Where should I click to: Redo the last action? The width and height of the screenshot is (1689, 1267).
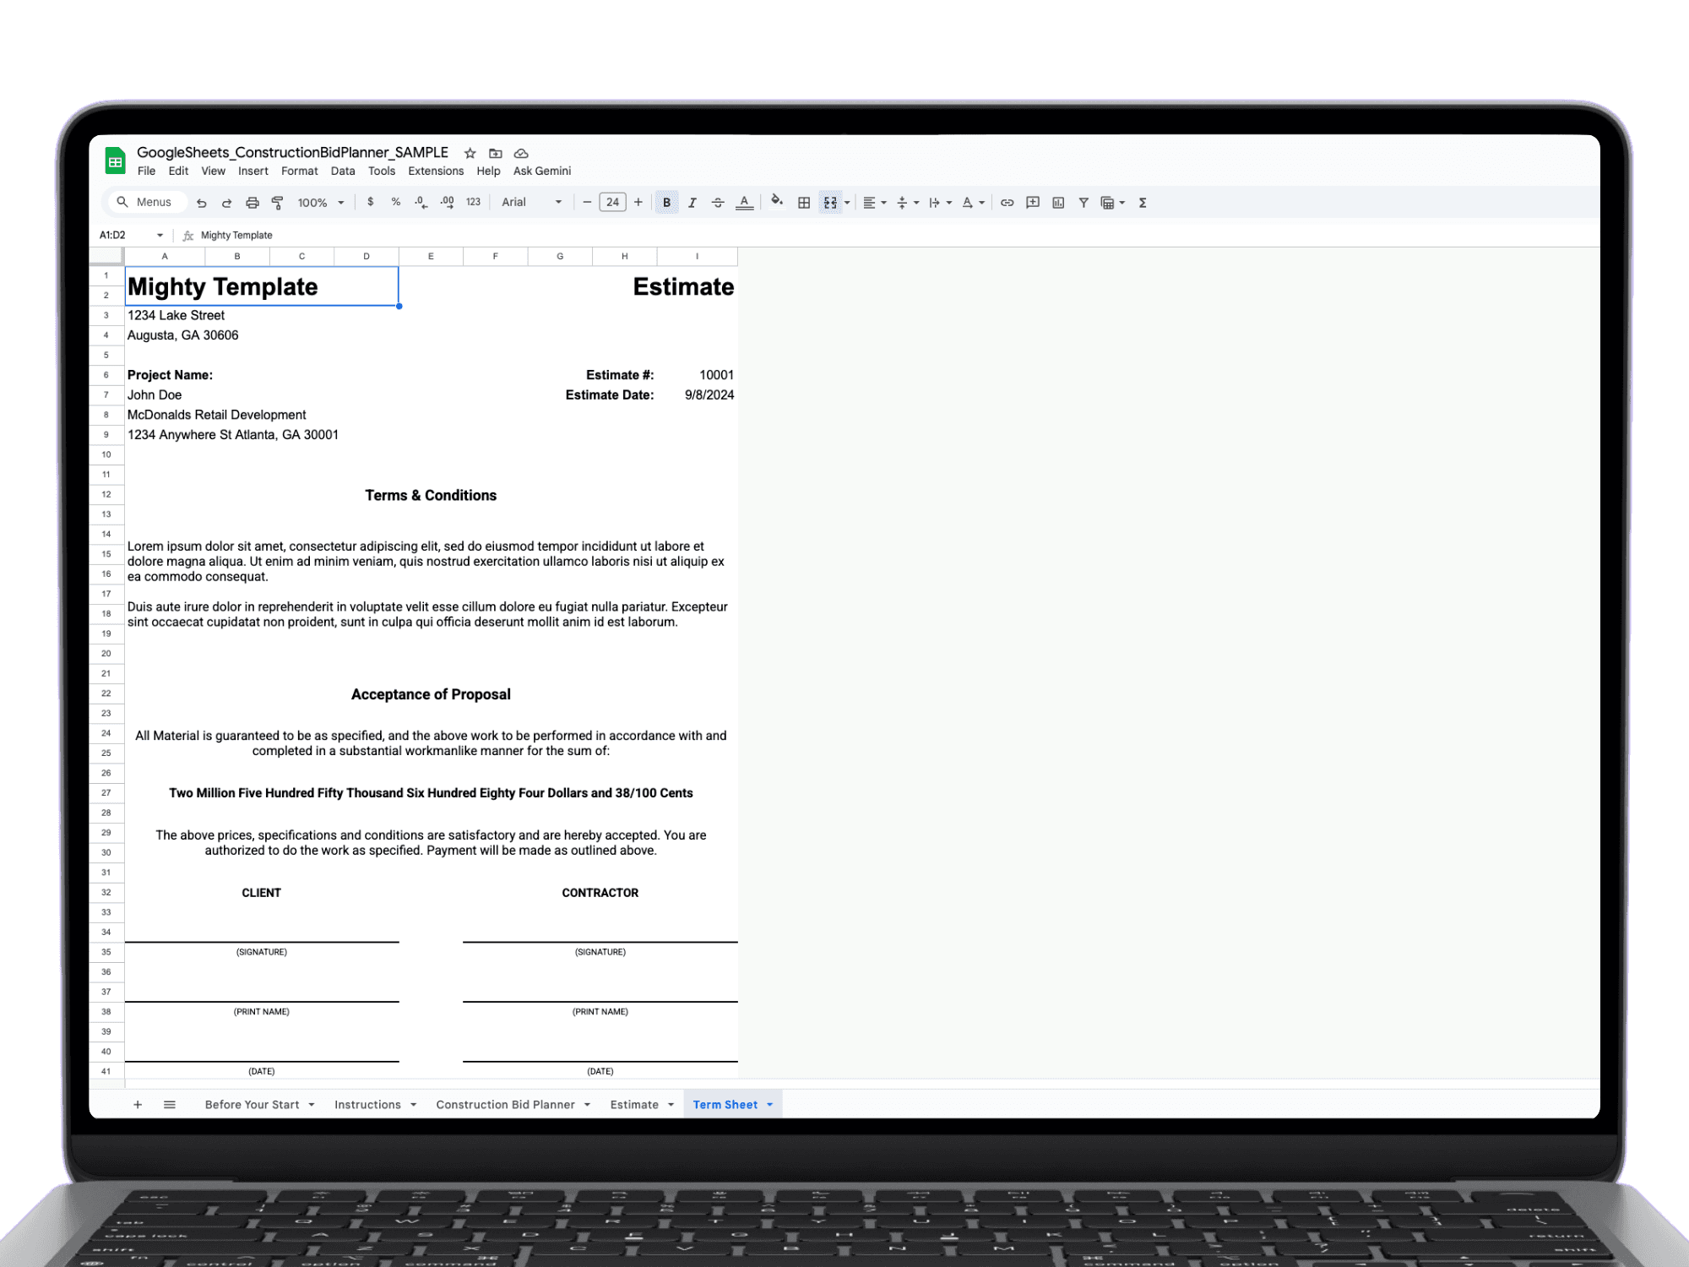point(226,203)
